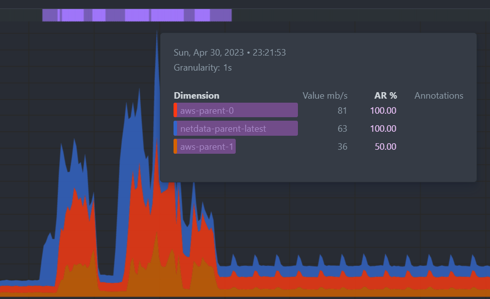
Task: Click the 100.00 anomaly rate for aws-parent-0
Action: point(383,110)
